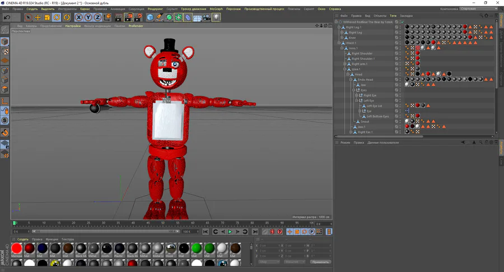
Task: Open the Текстура menu in material manager
Action: point(68,239)
